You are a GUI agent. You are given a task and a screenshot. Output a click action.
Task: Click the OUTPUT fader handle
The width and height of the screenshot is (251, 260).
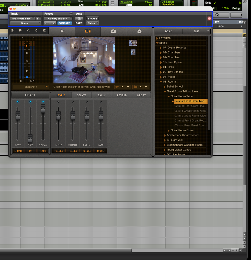pyautogui.click(x=73, y=116)
